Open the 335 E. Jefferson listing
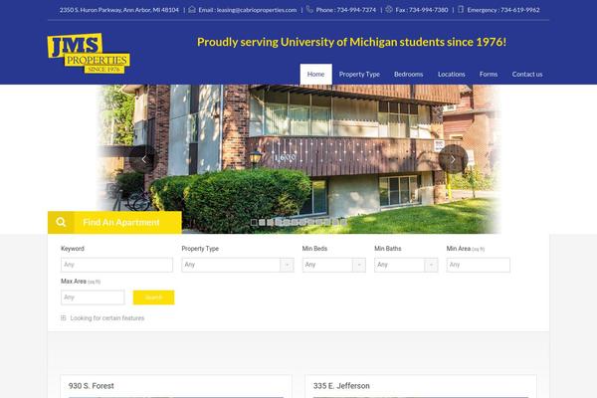This screenshot has width=597, height=398. click(x=341, y=386)
